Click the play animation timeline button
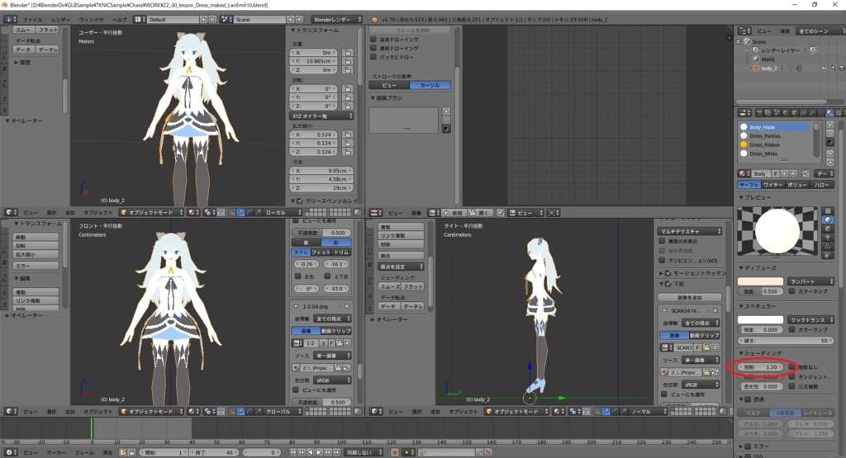This screenshot has width=846, height=458. click(319, 452)
